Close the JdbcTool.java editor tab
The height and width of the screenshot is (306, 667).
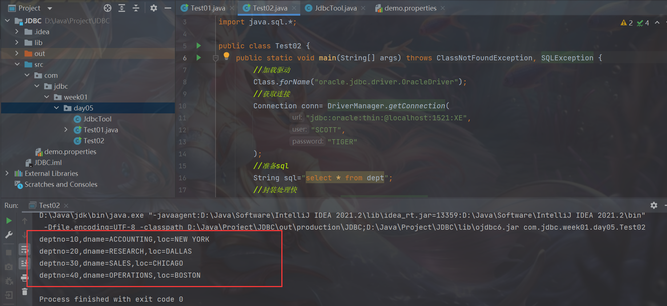(x=363, y=8)
